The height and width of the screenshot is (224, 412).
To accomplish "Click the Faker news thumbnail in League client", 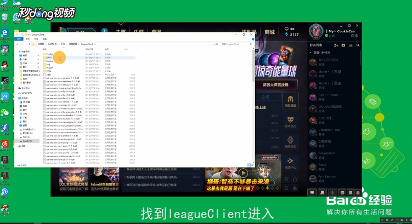I will pyautogui.click(x=105, y=180).
